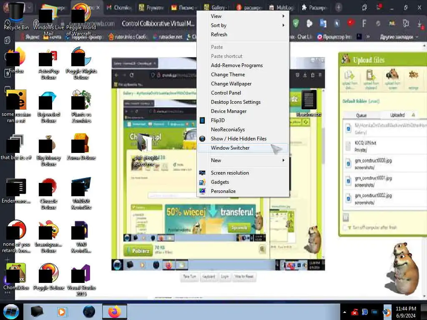Viewport: 427px width, 320px height.
Task: Select Zuma Deluxe desktop icon
Action: (x=81, y=147)
